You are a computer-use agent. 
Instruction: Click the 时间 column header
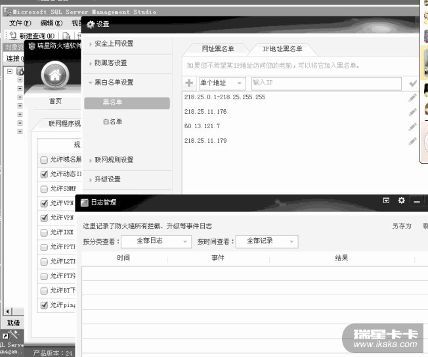(123, 258)
